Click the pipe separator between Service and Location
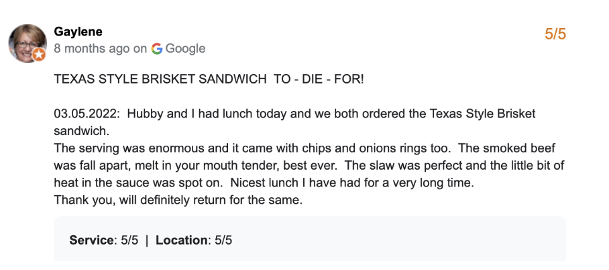 [x=147, y=239]
